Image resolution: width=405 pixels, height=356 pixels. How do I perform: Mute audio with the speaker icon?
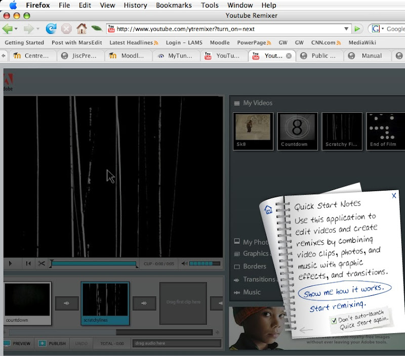(x=184, y=263)
